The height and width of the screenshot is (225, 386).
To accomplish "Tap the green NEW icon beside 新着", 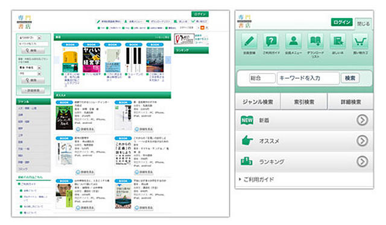I will pos(247,120).
